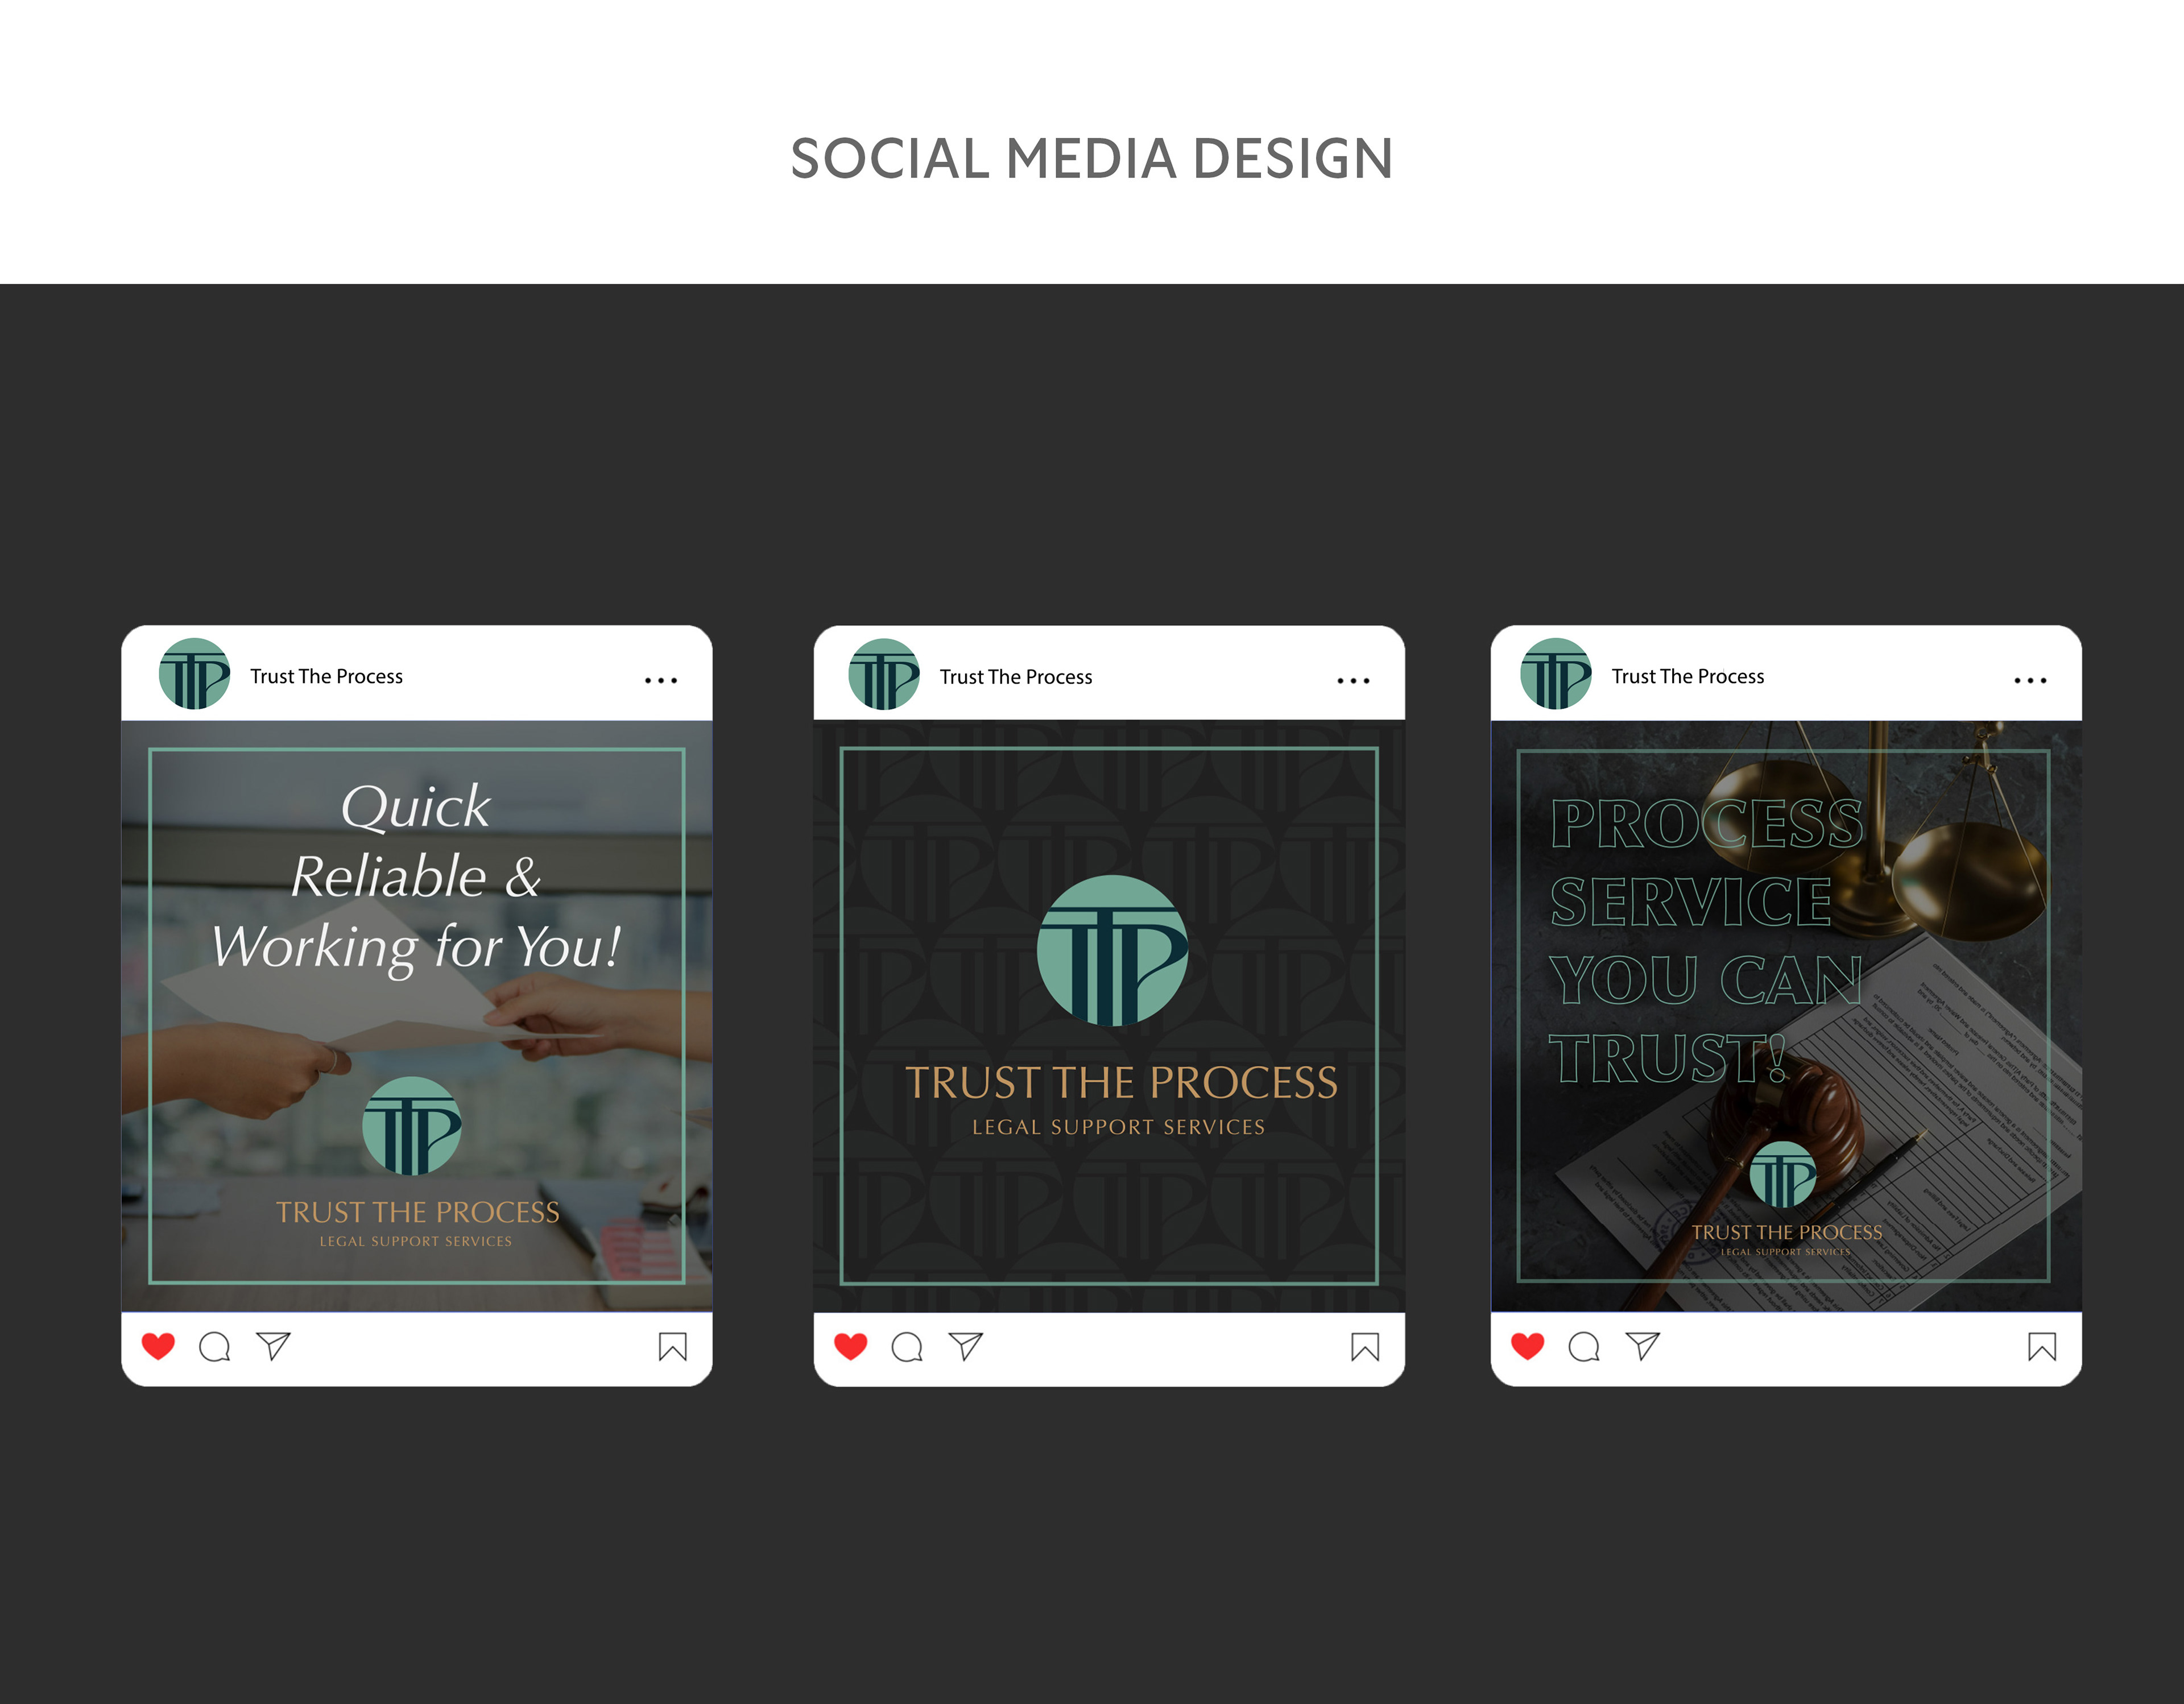
Task: Like the third post with heart
Action: 1527,1346
